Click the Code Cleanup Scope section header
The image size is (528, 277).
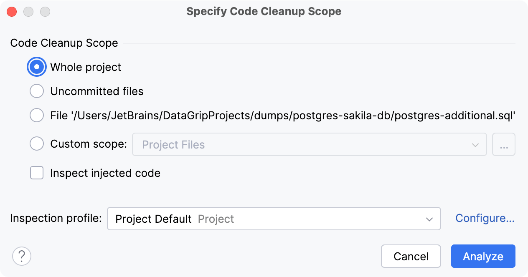[63, 43]
